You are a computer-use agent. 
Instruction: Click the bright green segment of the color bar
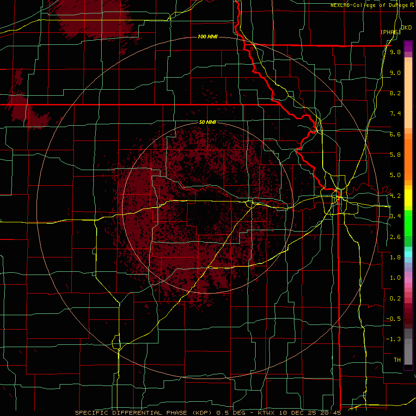pyautogui.click(x=408, y=222)
